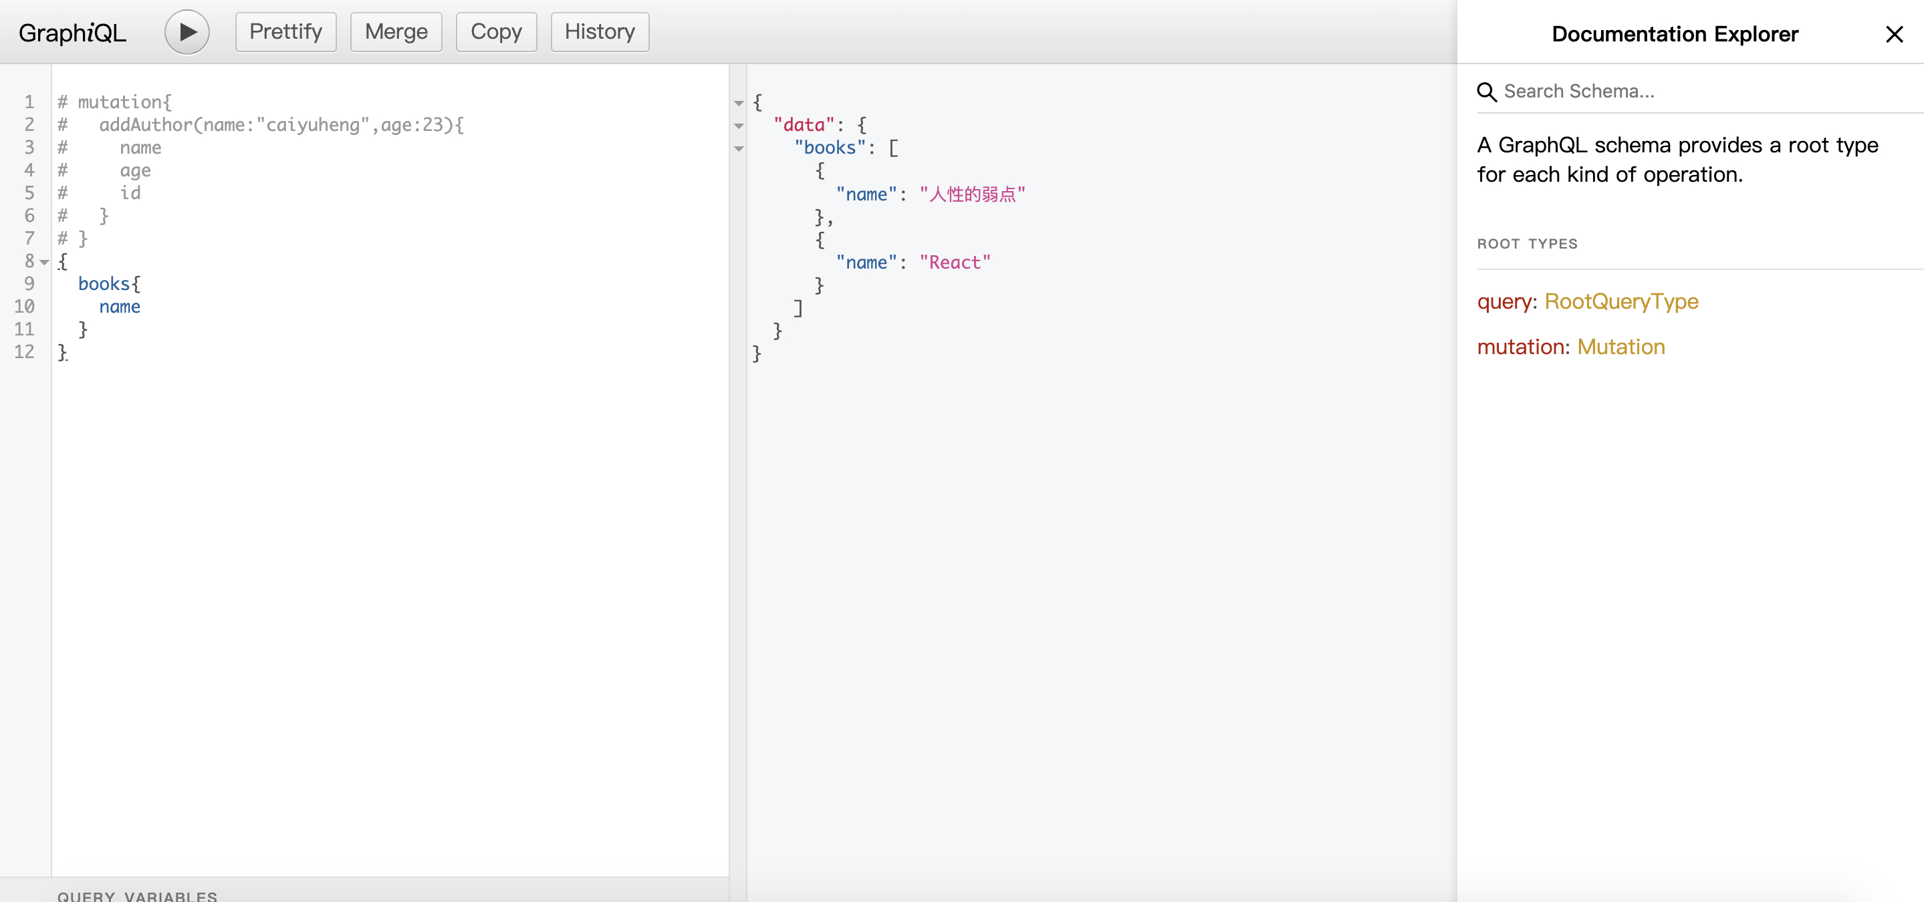The image size is (1924, 902).
Task: Fold the "data" object in results
Action: click(x=739, y=126)
